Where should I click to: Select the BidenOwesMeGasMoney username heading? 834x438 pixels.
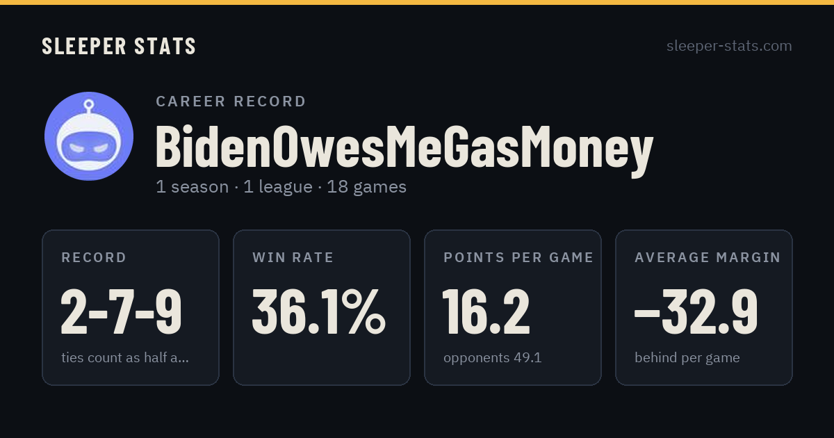[x=404, y=148]
